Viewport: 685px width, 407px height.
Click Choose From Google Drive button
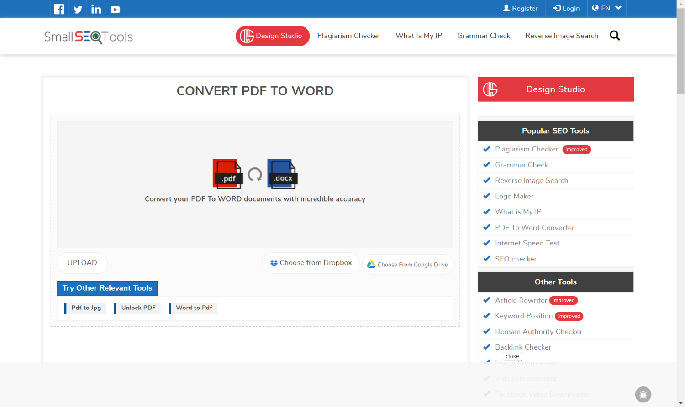[x=407, y=265]
